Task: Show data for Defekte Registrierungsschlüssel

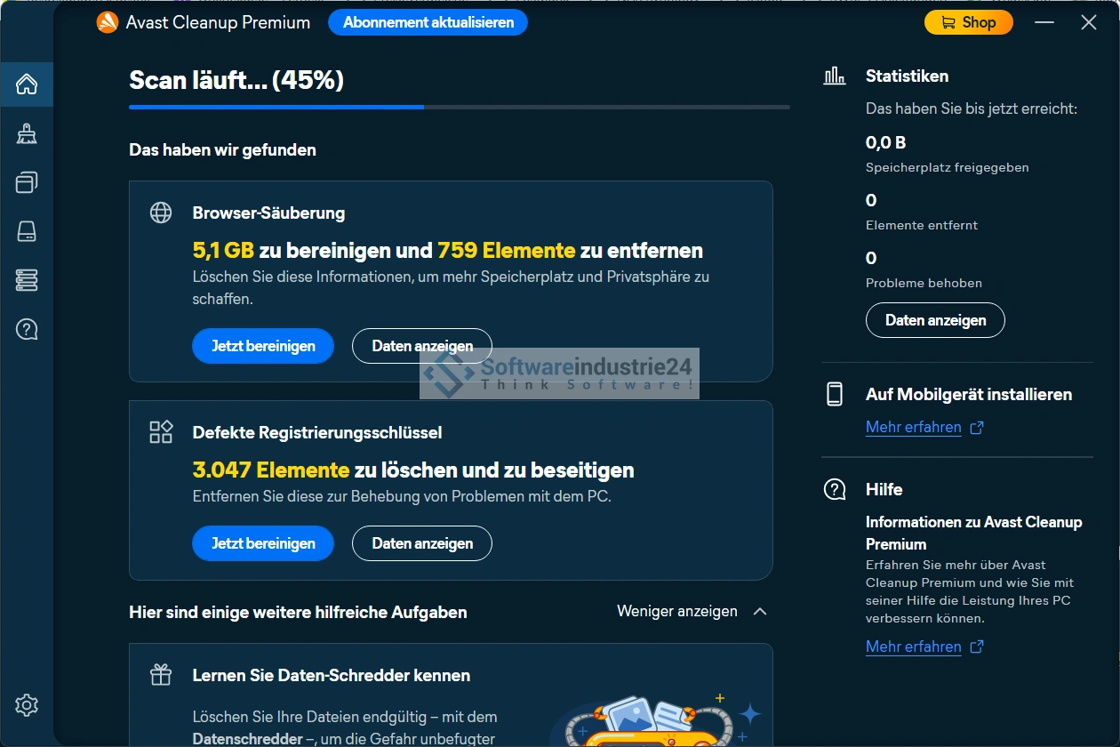Action: (x=422, y=543)
